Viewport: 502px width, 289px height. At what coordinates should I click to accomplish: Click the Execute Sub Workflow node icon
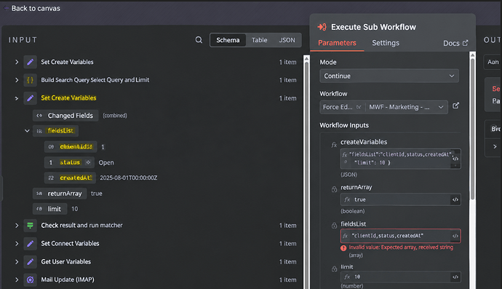pos(322,27)
